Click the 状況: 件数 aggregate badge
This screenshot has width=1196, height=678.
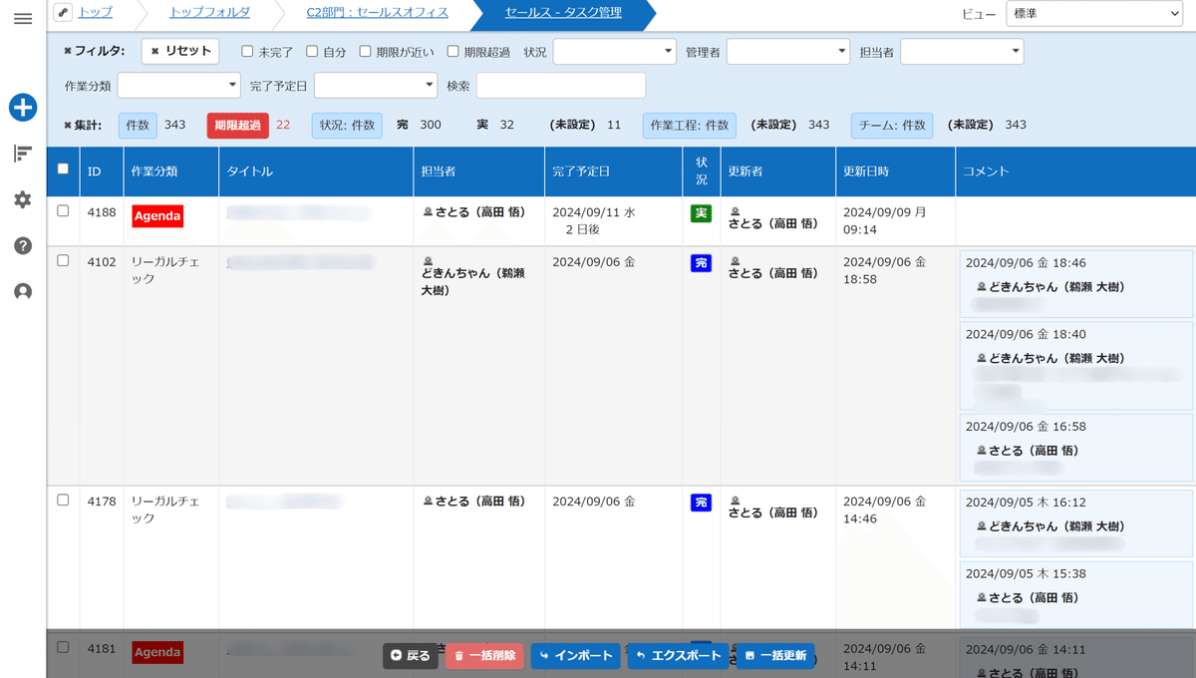coord(347,125)
